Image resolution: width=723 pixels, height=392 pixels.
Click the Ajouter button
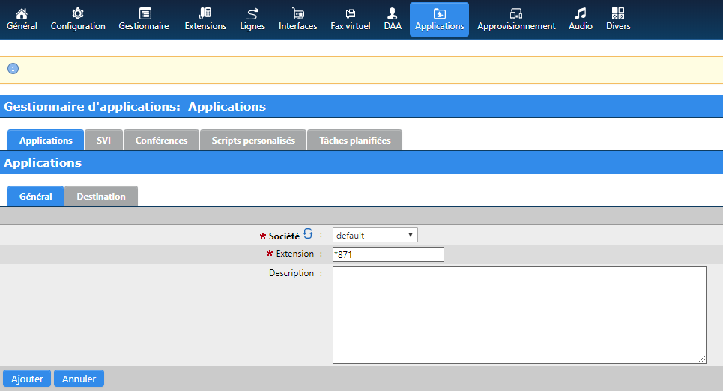point(27,379)
